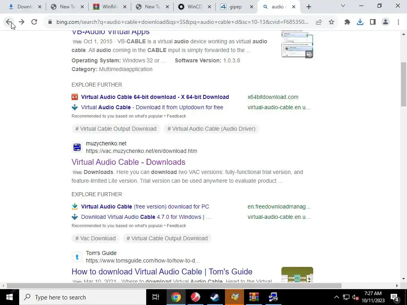
Task: Select the Vac Download chip
Action: click(95, 238)
